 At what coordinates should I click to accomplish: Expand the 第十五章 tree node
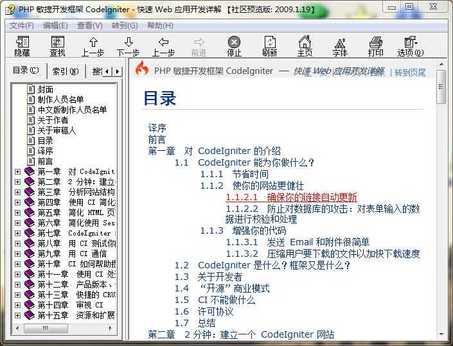pos(17,315)
